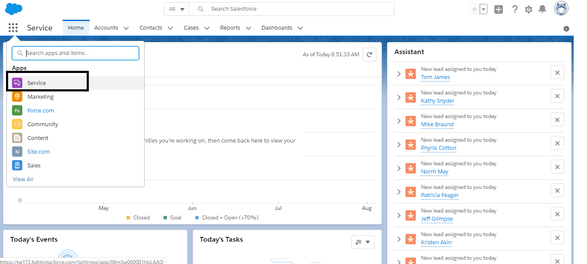Focus the Search apps and items field
This screenshot has height=264, width=587.
pos(76,53)
